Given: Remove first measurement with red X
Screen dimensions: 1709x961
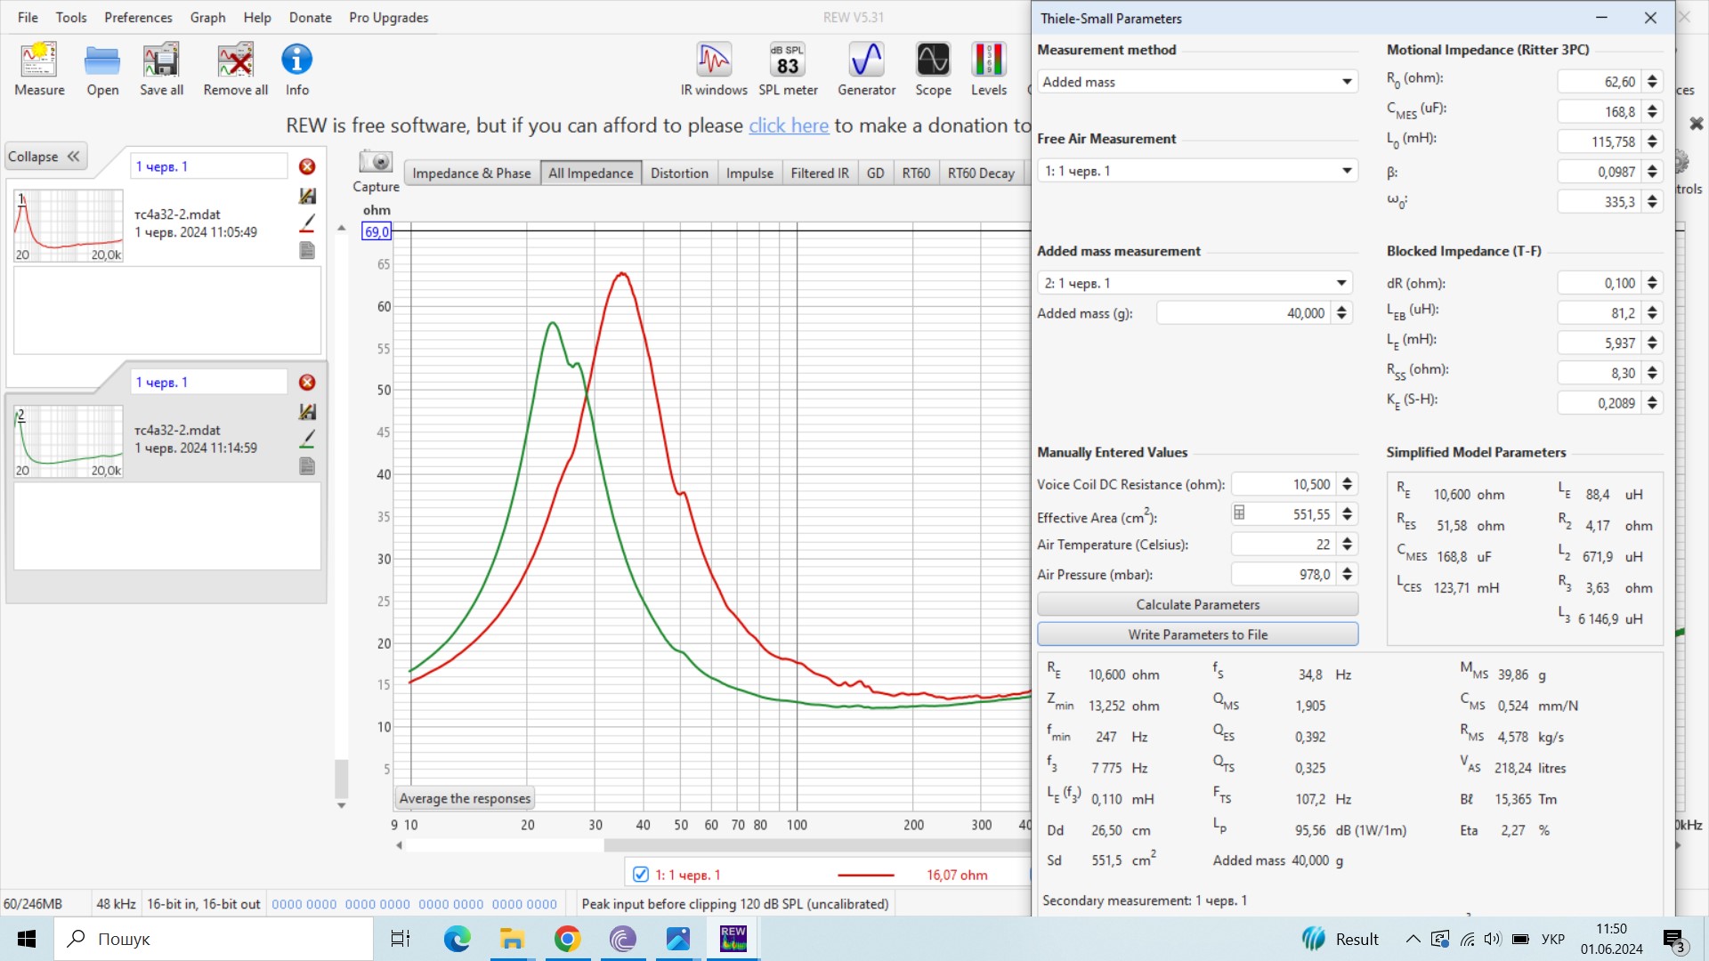Looking at the screenshot, I should [307, 166].
